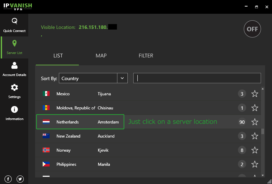Star the Philippines Manila server
This screenshot has width=272, height=184.
(x=255, y=164)
